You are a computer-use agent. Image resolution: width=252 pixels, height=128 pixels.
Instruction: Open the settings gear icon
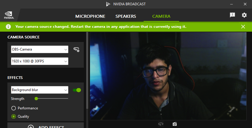pyautogui.click(x=244, y=15)
